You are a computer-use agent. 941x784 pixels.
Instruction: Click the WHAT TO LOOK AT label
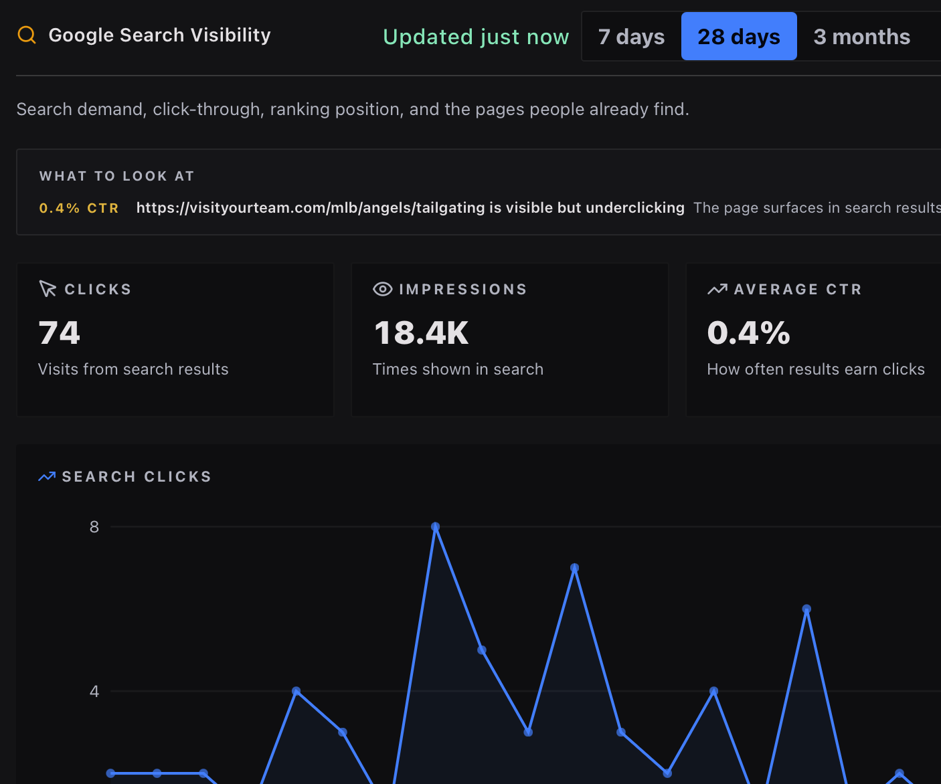tap(117, 176)
